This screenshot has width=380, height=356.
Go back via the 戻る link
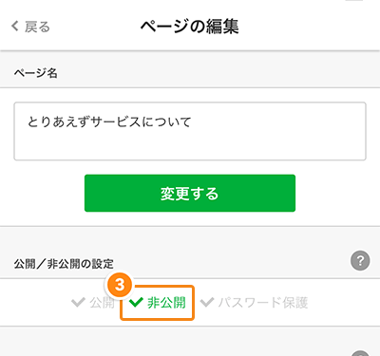37,27
